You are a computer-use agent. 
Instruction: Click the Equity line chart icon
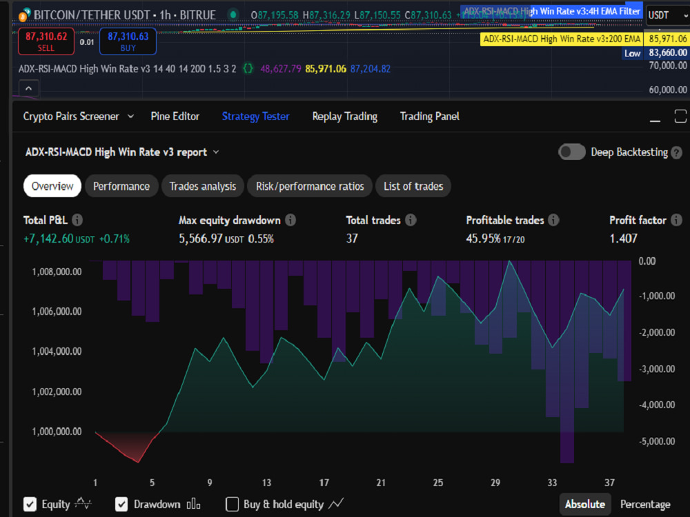(x=83, y=503)
